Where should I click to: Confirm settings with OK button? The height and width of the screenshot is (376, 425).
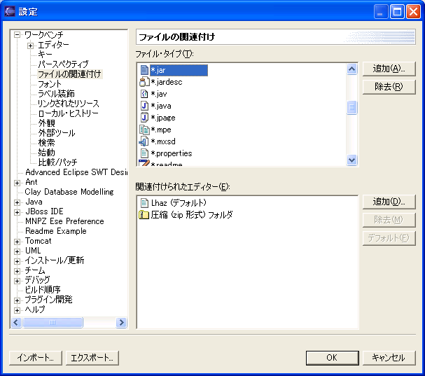coord(333,358)
